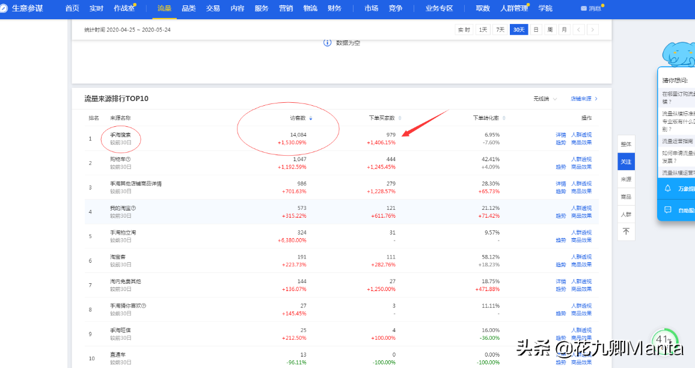695x368 pixels.
Task: Jump to 整体 section in side nav
Action: tap(626, 144)
